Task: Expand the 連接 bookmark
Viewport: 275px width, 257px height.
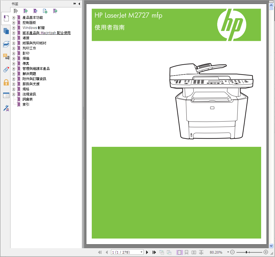Action: (x=14, y=38)
